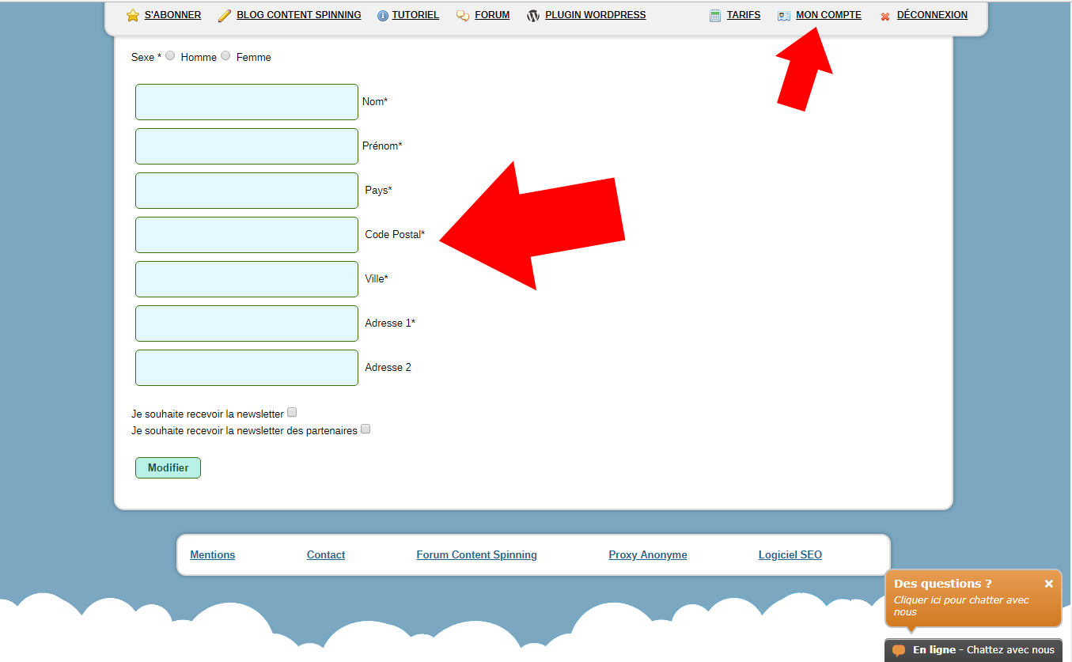Check Je souhaite recevoir la newsletter

[292, 412]
